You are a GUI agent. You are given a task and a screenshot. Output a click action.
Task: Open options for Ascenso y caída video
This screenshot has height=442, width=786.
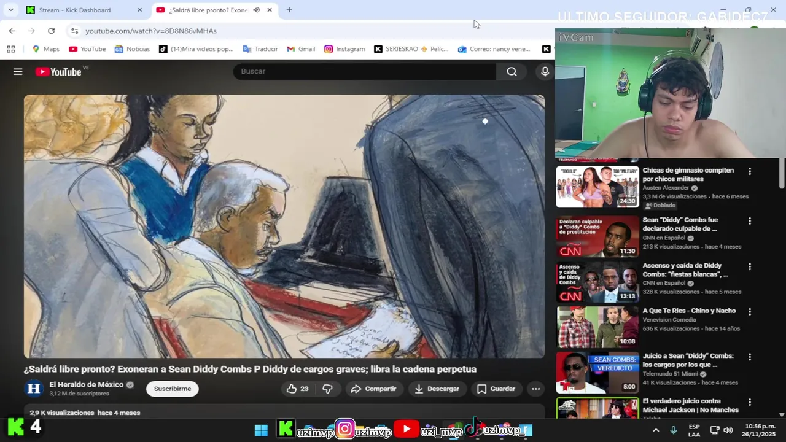tap(749, 267)
